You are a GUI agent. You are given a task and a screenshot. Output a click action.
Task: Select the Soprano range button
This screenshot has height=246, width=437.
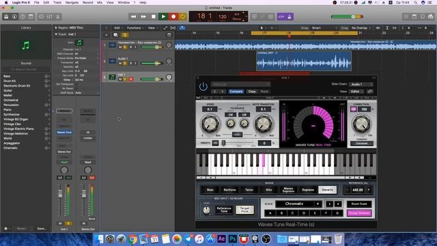coord(308,190)
